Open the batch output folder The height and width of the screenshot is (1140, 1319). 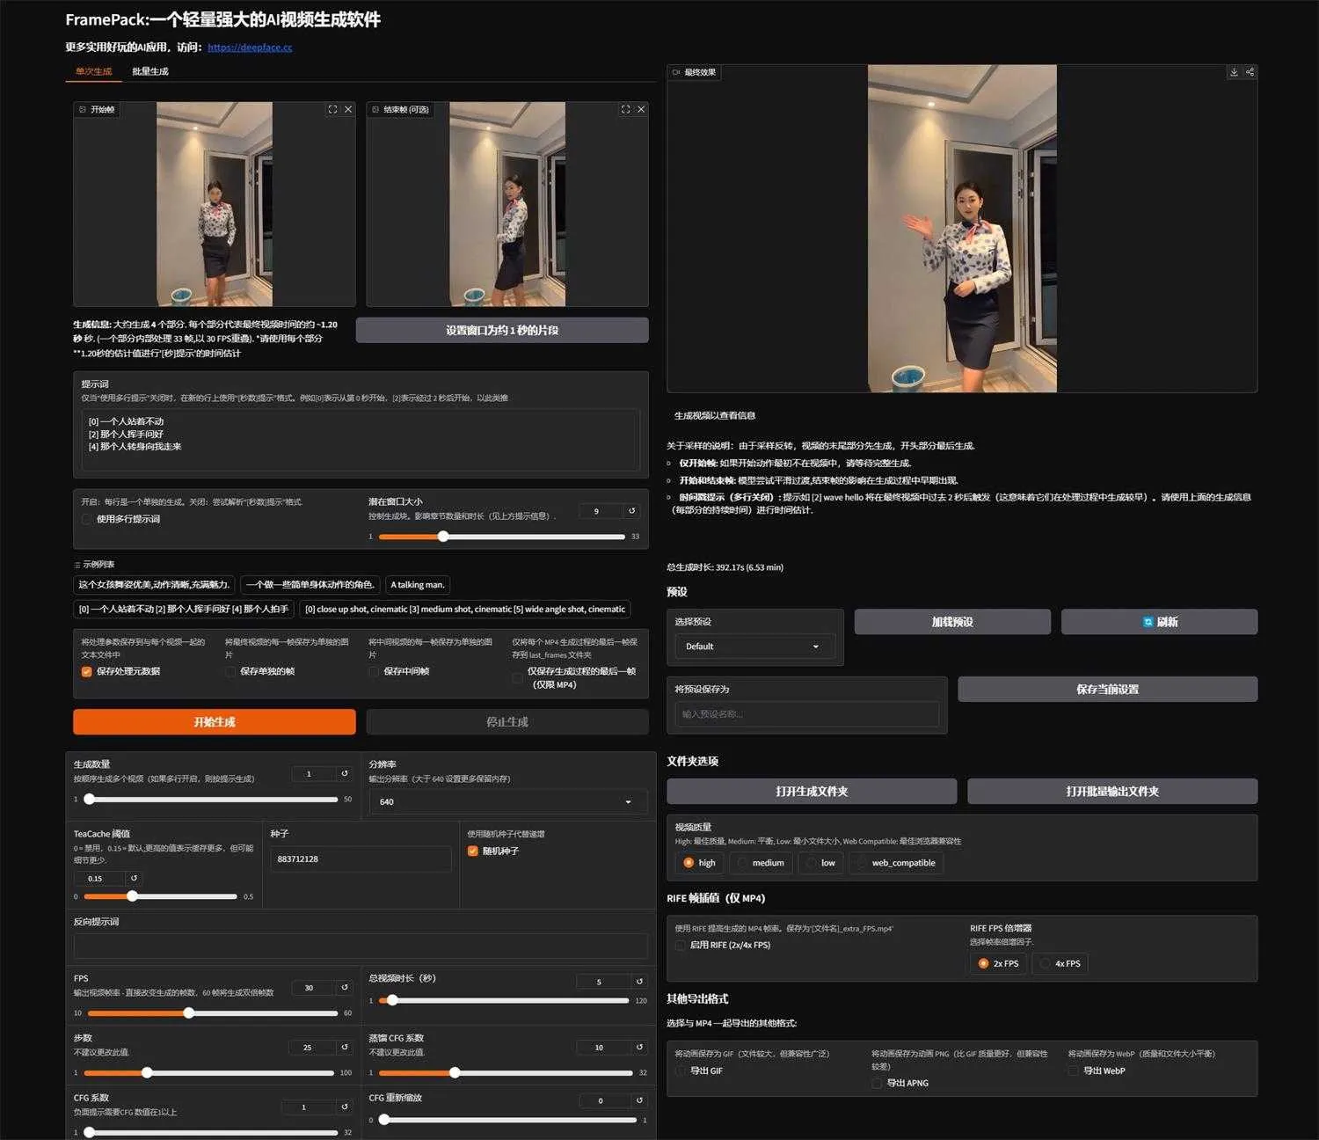tap(1112, 791)
